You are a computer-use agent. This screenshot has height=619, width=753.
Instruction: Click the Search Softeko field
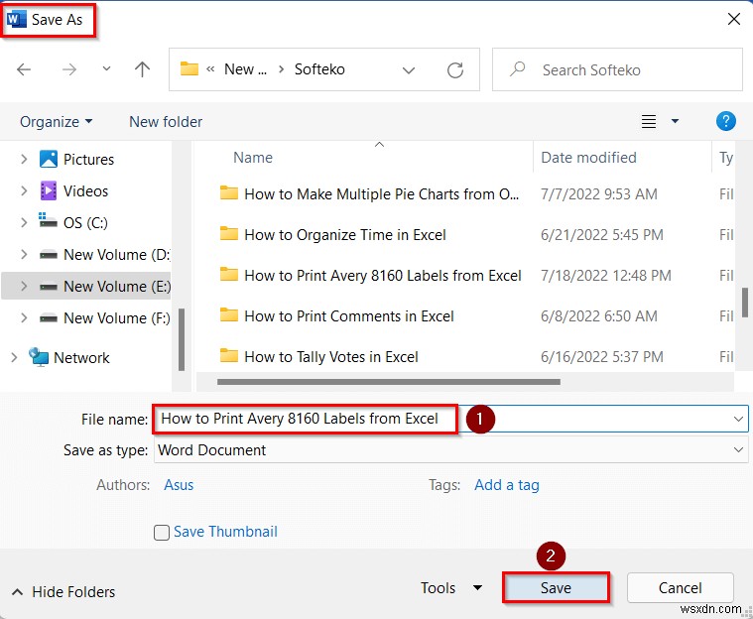coord(617,69)
